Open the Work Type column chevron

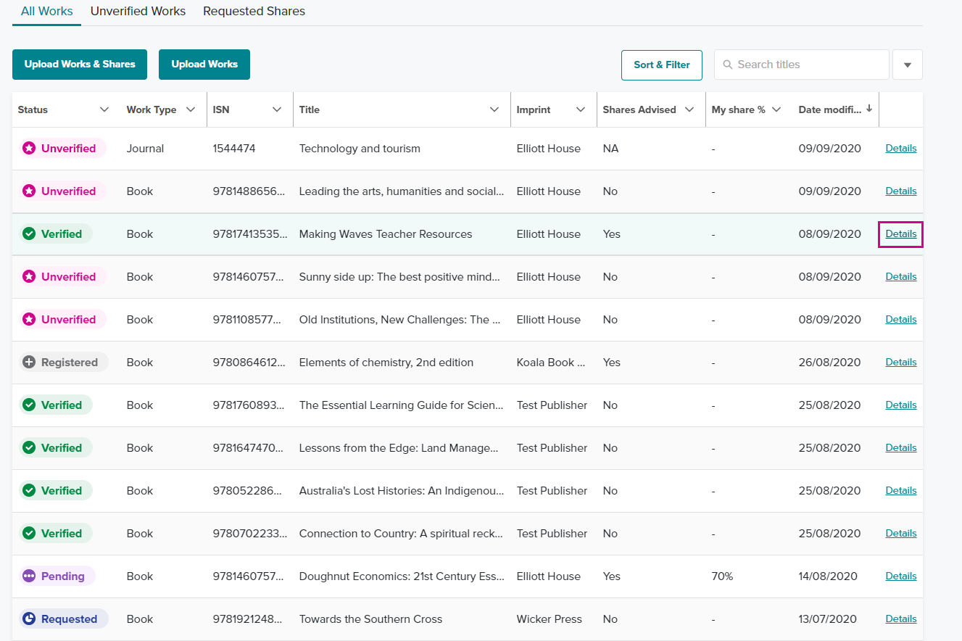[x=191, y=109]
